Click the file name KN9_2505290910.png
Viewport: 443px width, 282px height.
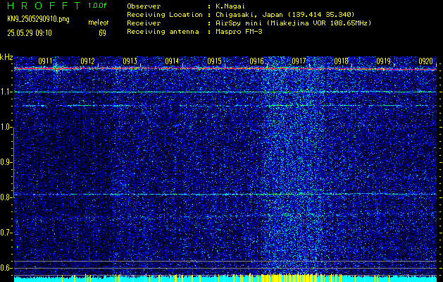click(x=38, y=20)
